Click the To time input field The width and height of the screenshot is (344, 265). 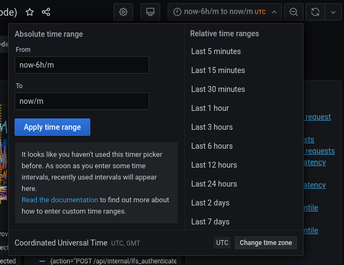pyautogui.click(x=82, y=101)
